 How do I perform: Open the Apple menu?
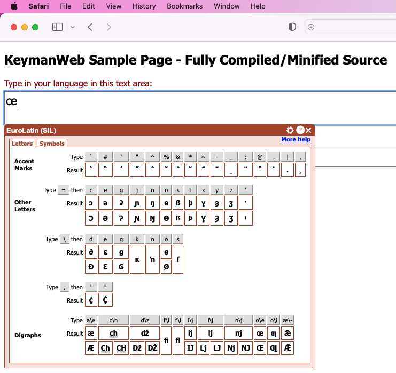coord(14,6)
